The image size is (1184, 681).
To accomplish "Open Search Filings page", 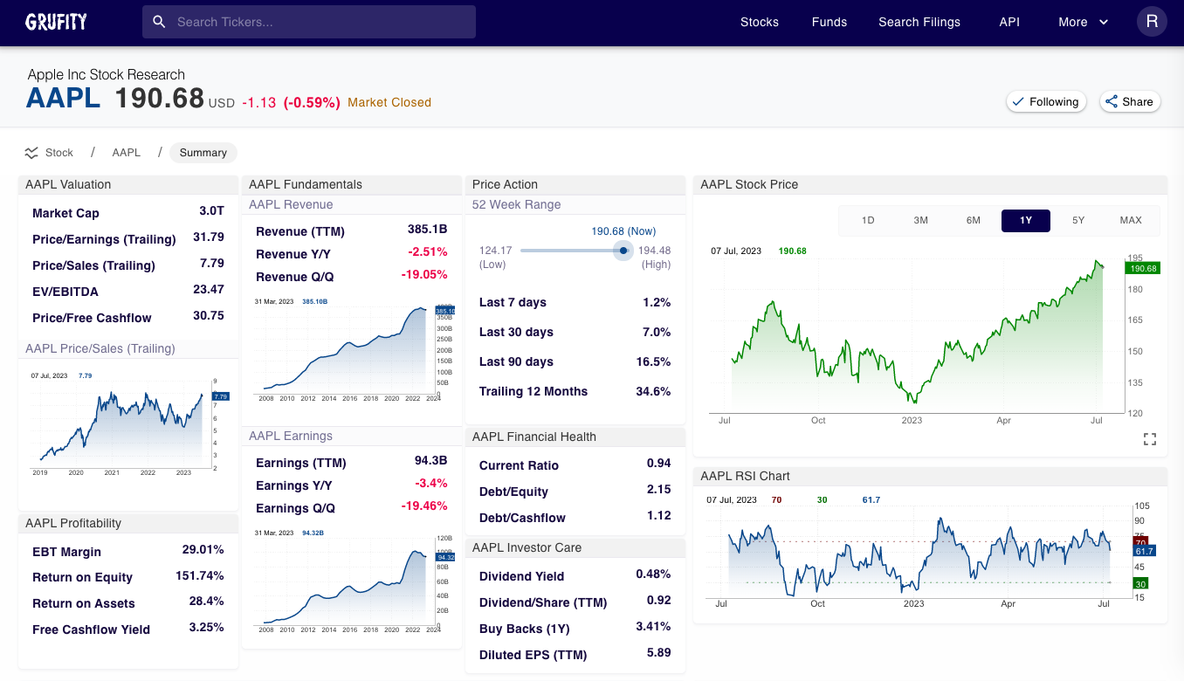I will [919, 22].
